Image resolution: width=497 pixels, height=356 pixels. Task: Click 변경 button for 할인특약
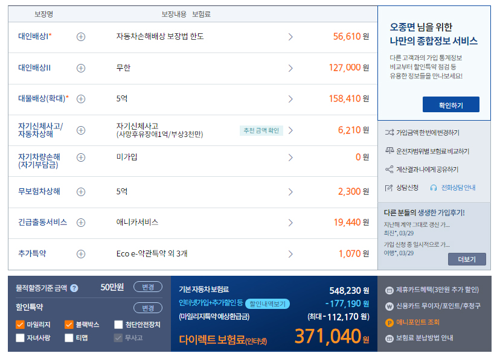point(148,308)
